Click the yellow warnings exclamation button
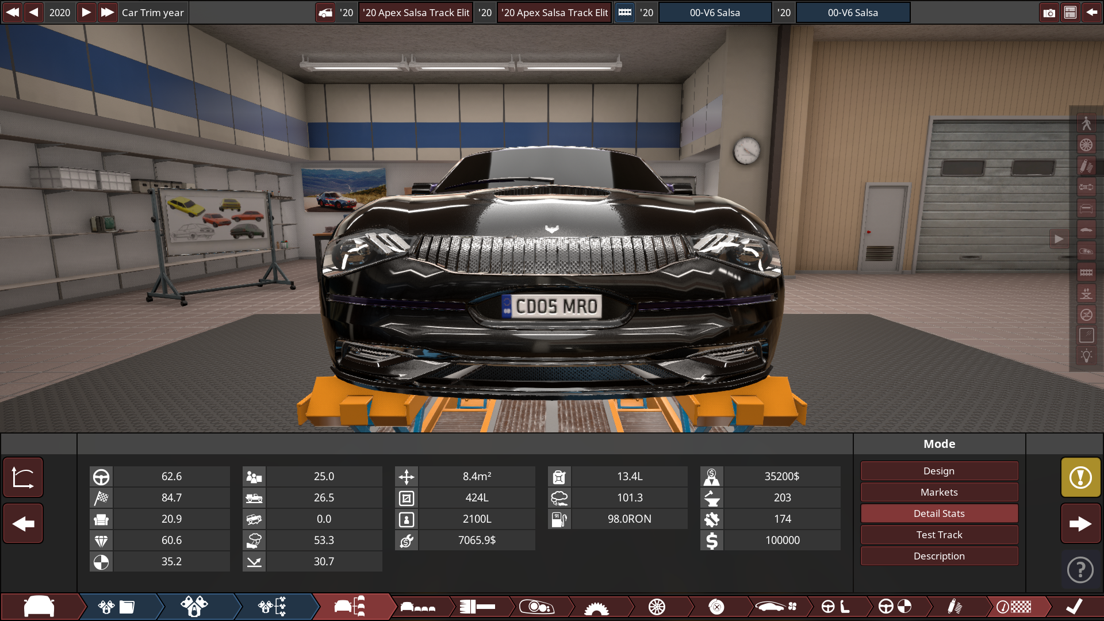This screenshot has height=621, width=1104. tap(1080, 477)
